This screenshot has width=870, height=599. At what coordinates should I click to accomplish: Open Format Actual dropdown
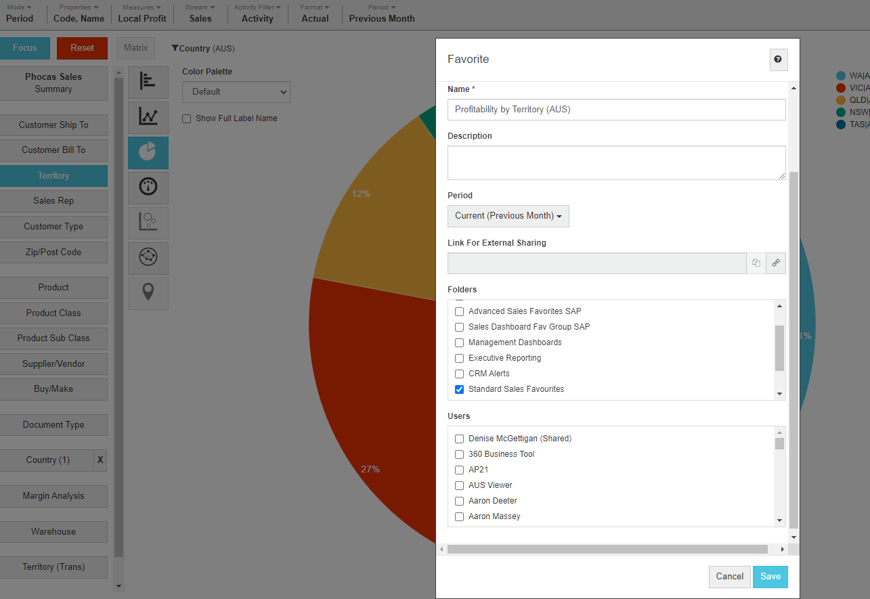pyautogui.click(x=315, y=14)
